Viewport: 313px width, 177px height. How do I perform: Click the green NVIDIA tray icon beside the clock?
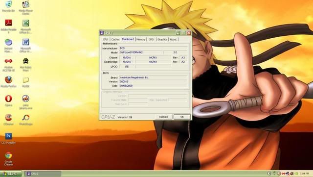click(x=296, y=174)
